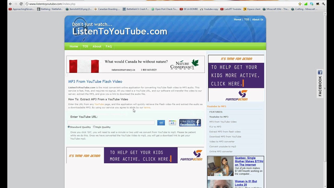This screenshot has height=188, width=334.
Task: Click the browser forward arrow
Action: (x=16, y=4)
